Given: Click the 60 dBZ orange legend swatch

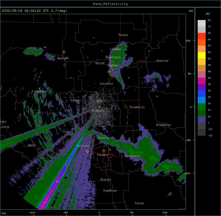Looking at the screenshot, I should click(x=202, y=42).
